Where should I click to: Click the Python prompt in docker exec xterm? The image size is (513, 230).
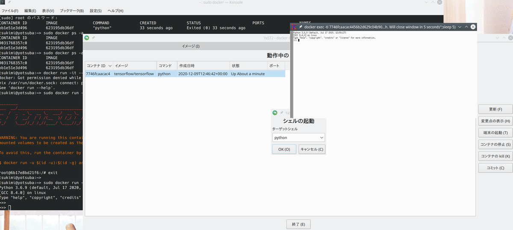tap(296, 40)
